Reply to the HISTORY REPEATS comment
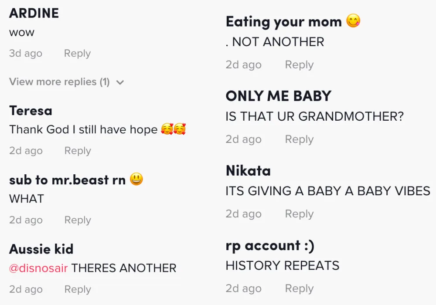 [x=299, y=288]
